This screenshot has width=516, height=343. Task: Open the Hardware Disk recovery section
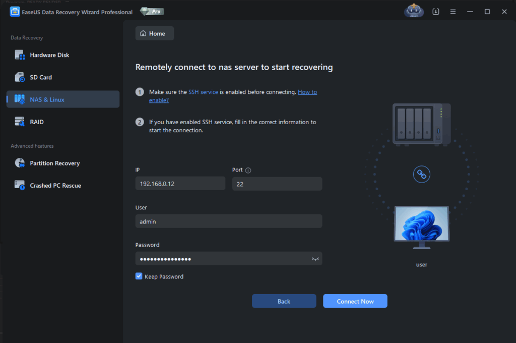[63, 55]
